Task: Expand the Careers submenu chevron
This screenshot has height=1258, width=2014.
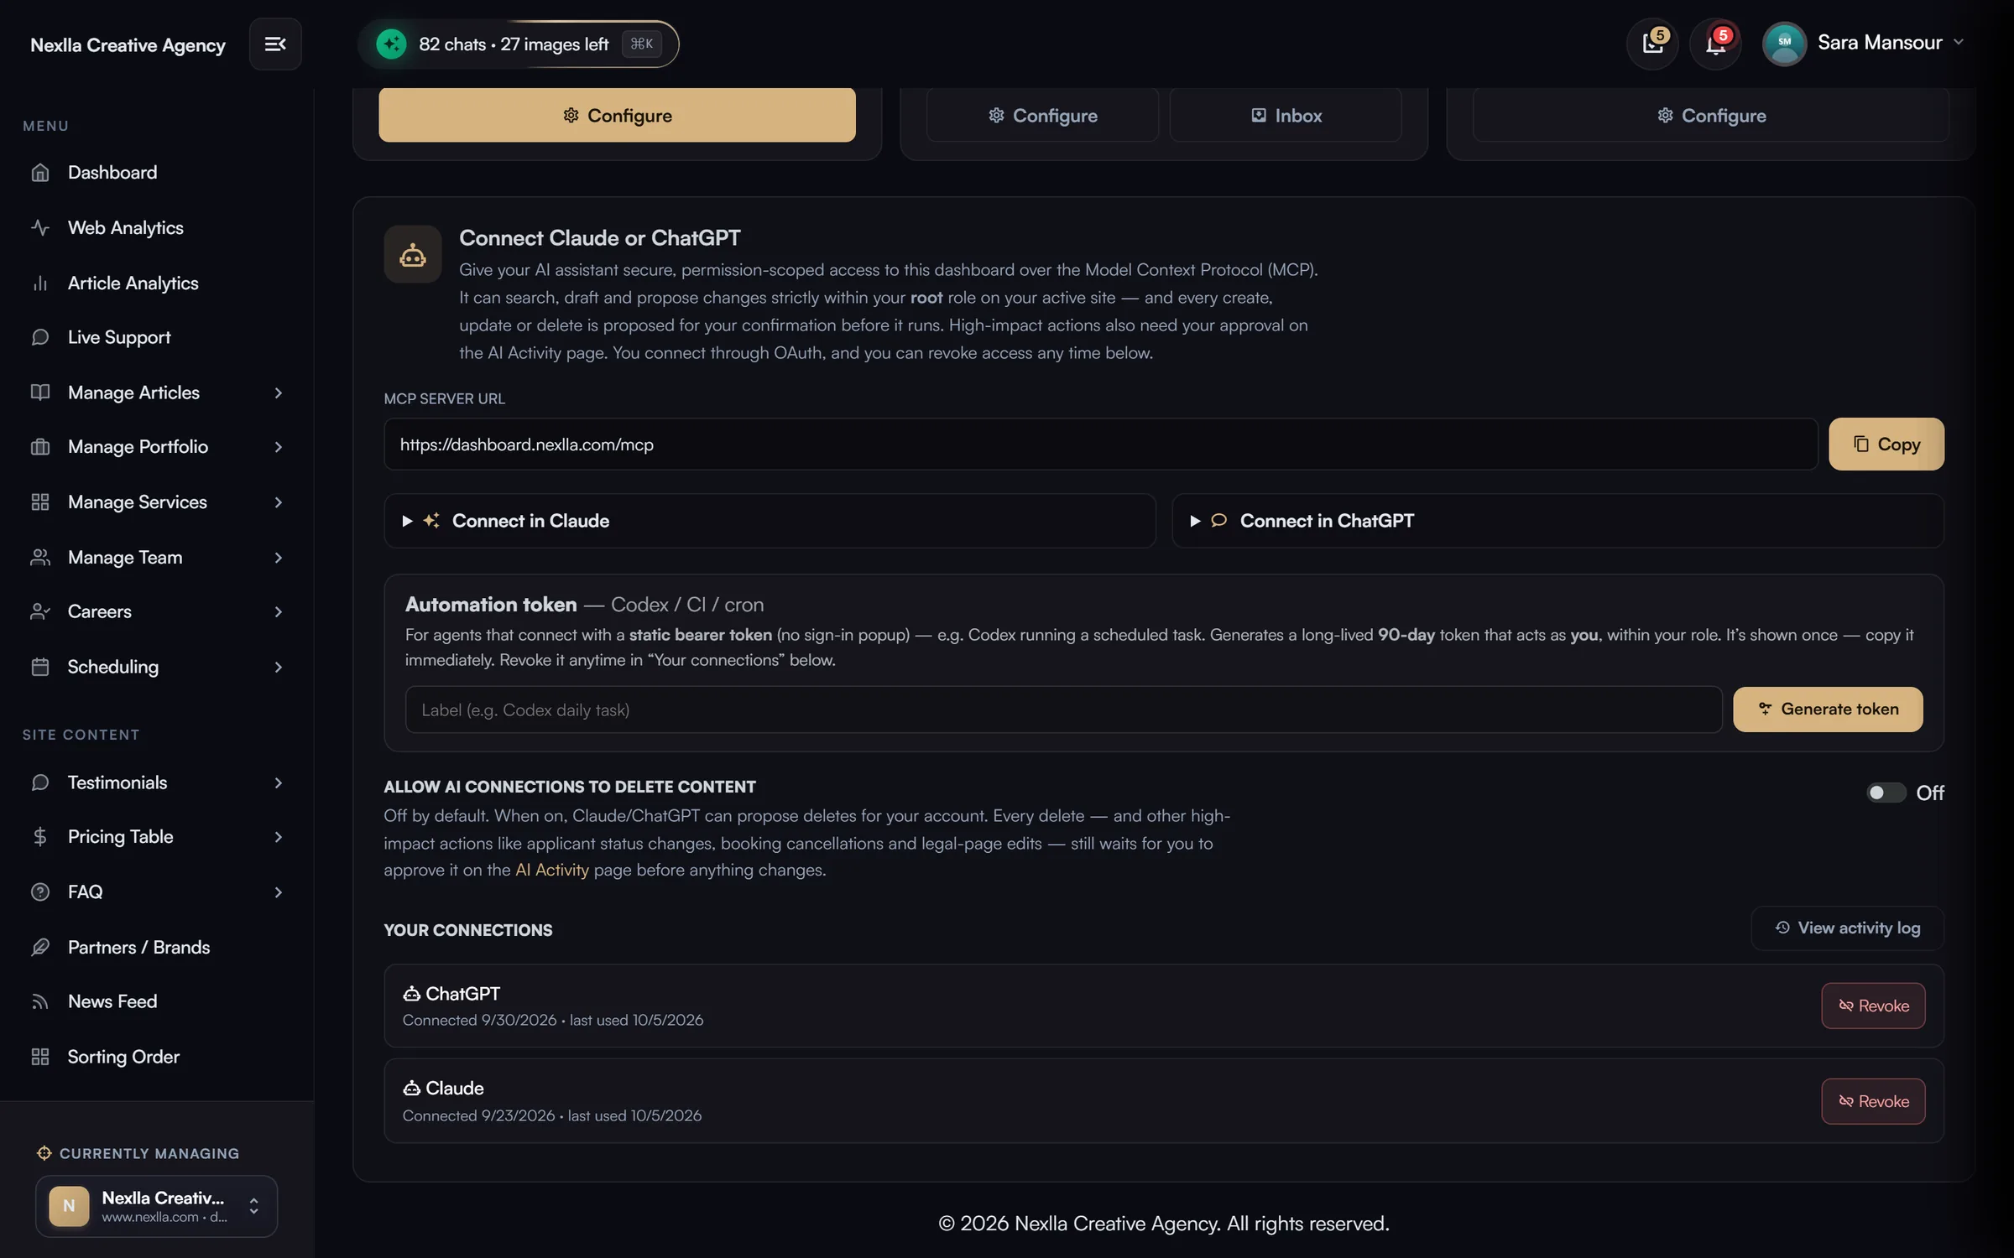Action: pos(278,611)
